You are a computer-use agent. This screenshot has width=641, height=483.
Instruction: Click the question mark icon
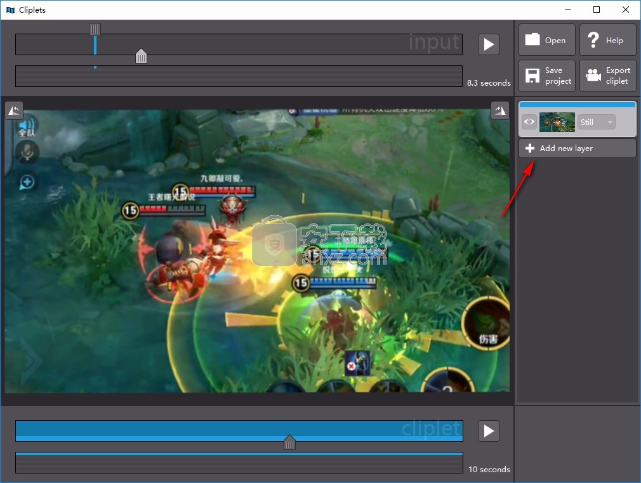[593, 40]
